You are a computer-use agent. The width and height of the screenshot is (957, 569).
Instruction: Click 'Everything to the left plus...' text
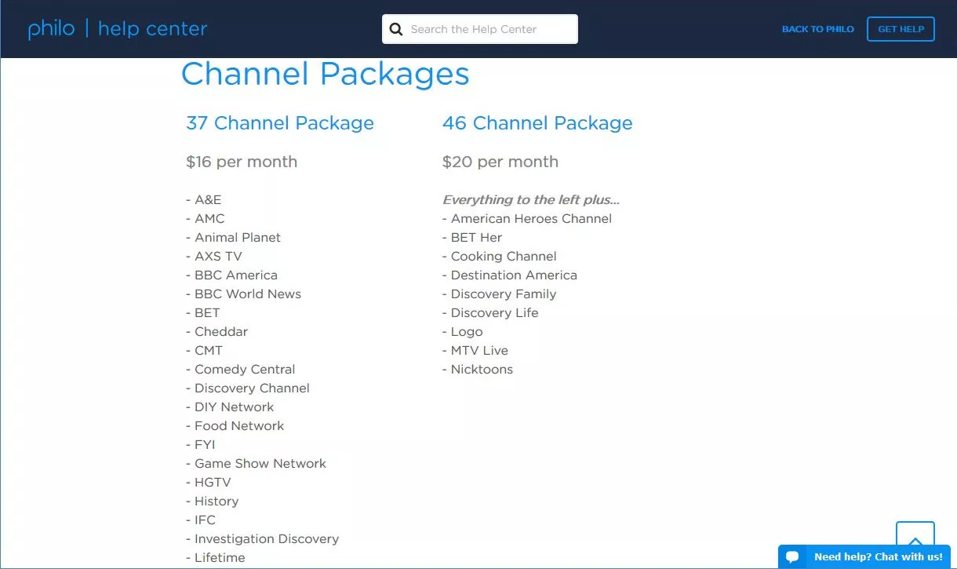pos(531,200)
